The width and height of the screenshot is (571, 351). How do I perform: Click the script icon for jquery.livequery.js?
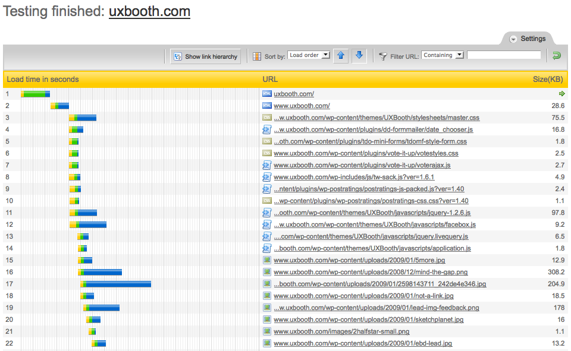267,236
